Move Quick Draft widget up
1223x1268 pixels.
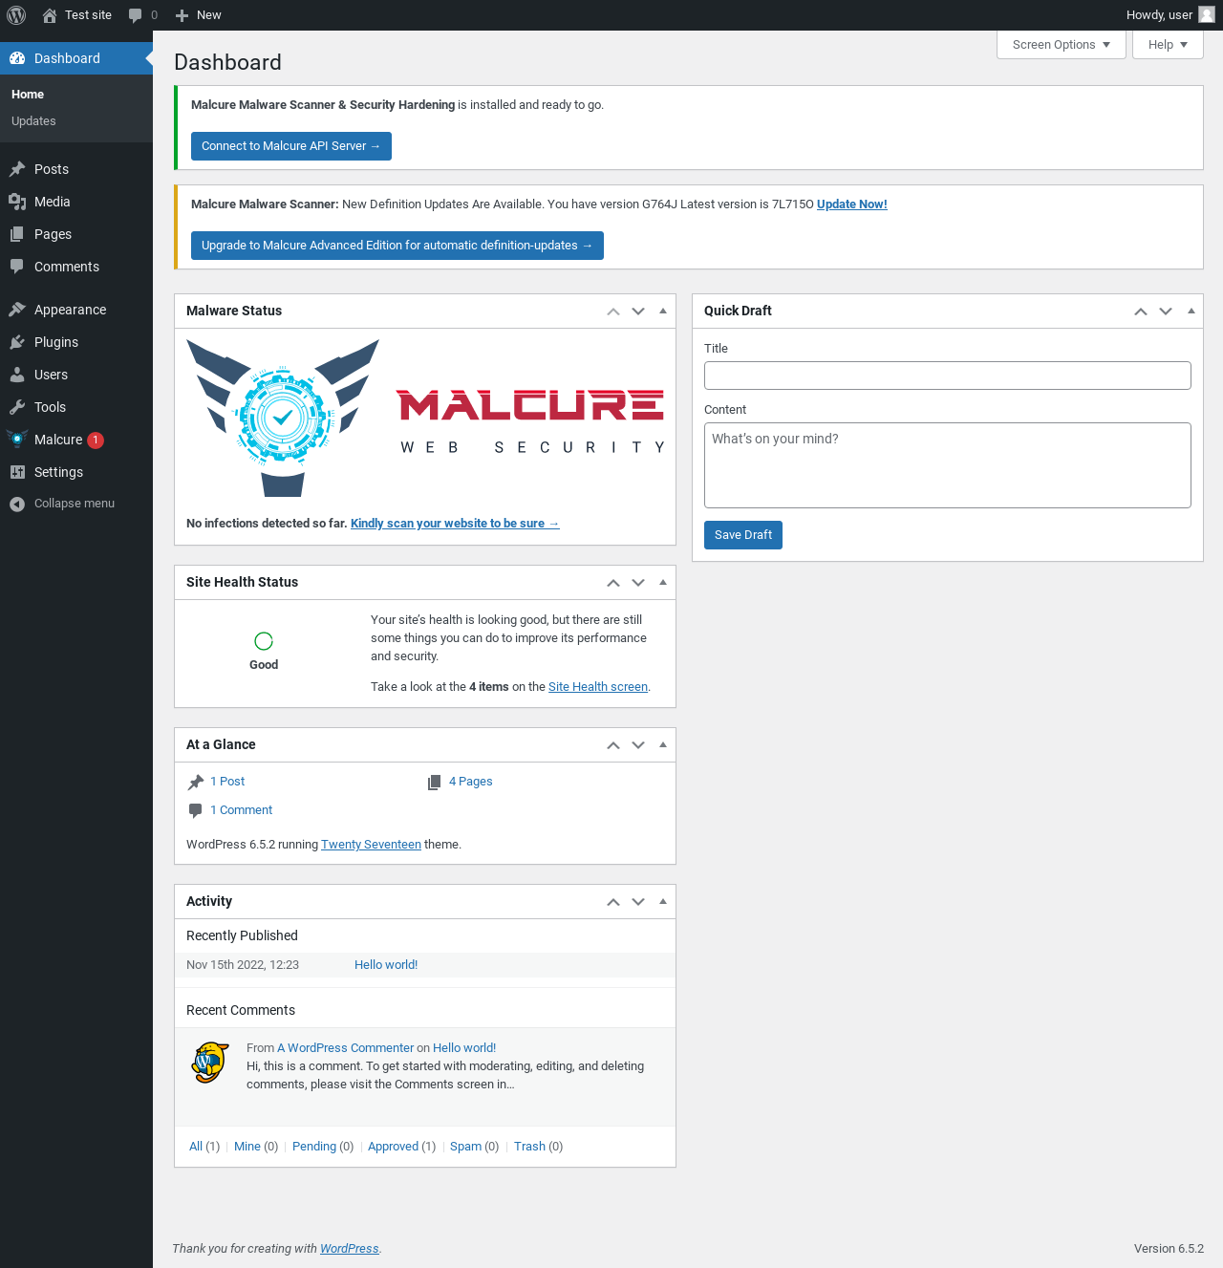[1141, 312]
